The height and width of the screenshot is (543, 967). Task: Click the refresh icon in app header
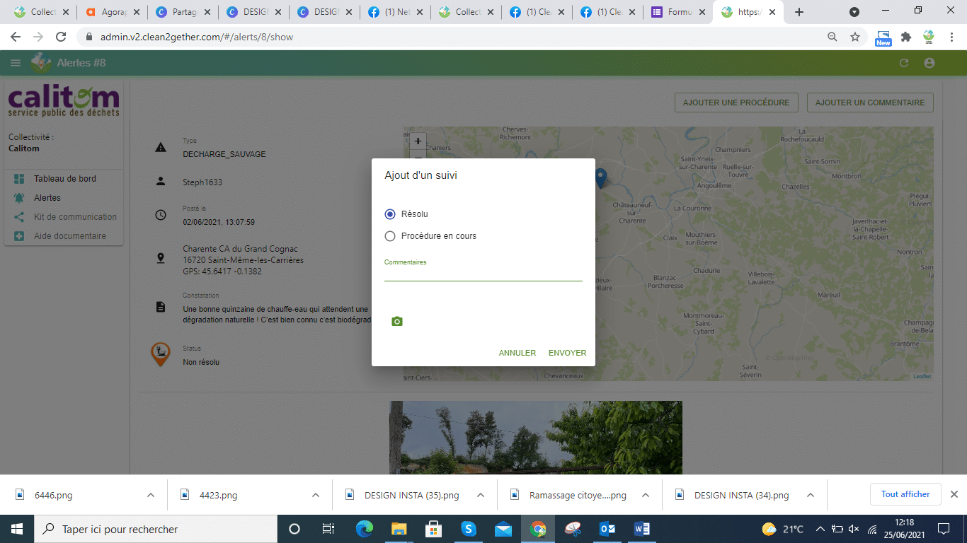[903, 63]
